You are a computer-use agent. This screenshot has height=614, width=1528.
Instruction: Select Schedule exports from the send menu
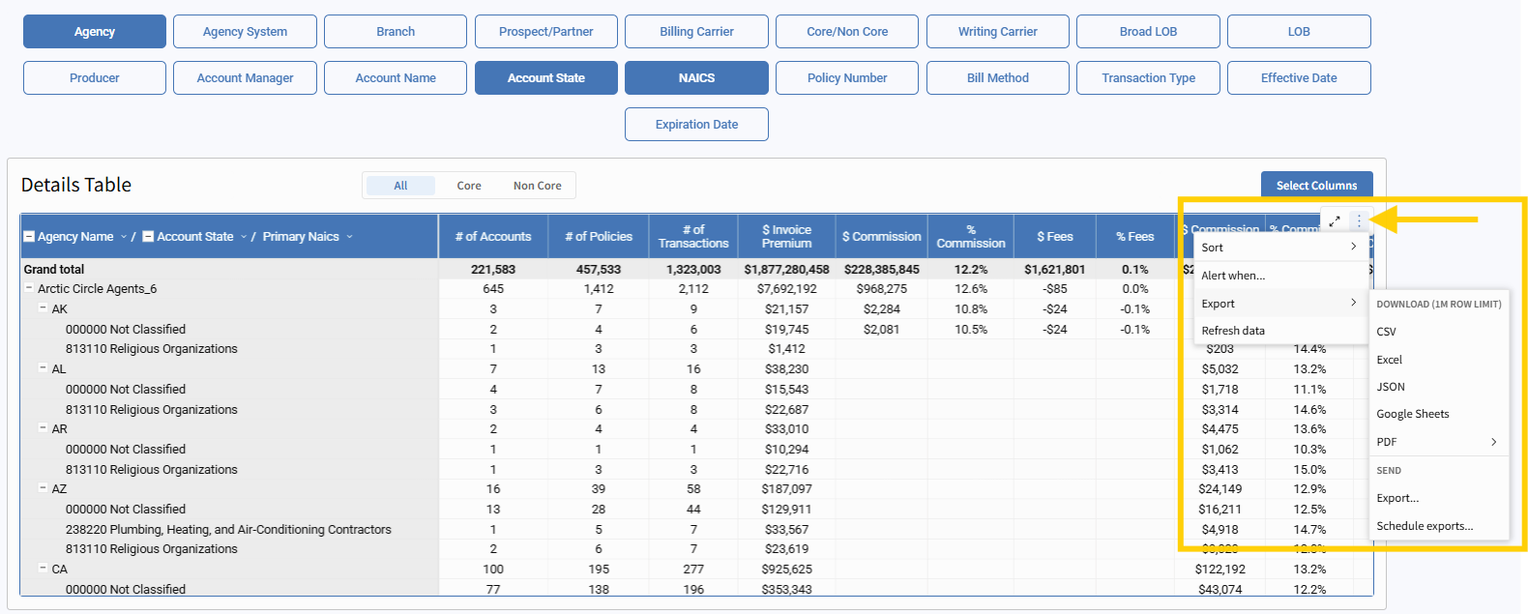[x=1425, y=526]
